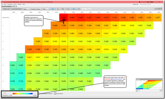This screenshot has width=165, height=99.
Task: Select the Week time range toggle
Action: [63, 9]
